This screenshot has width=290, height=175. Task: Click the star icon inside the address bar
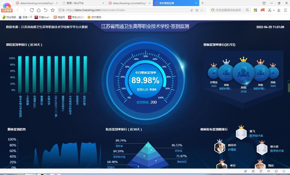pos(197,10)
